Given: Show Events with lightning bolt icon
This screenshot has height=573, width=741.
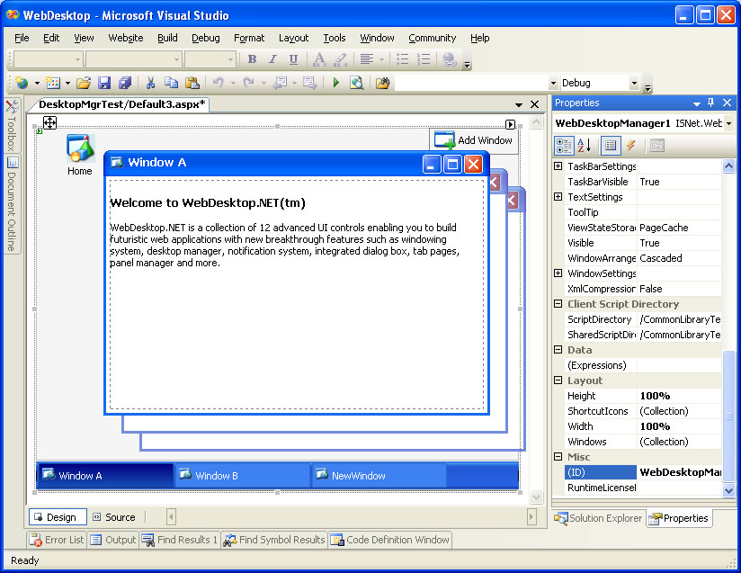Looking at the screenshot, I should [631, 146].
